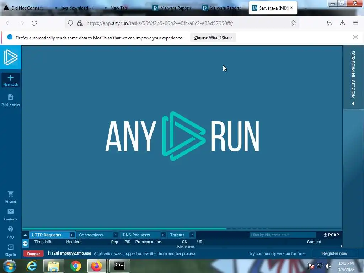Open File Explorer from taskbar
364x273 pixels.
[54, 266]
